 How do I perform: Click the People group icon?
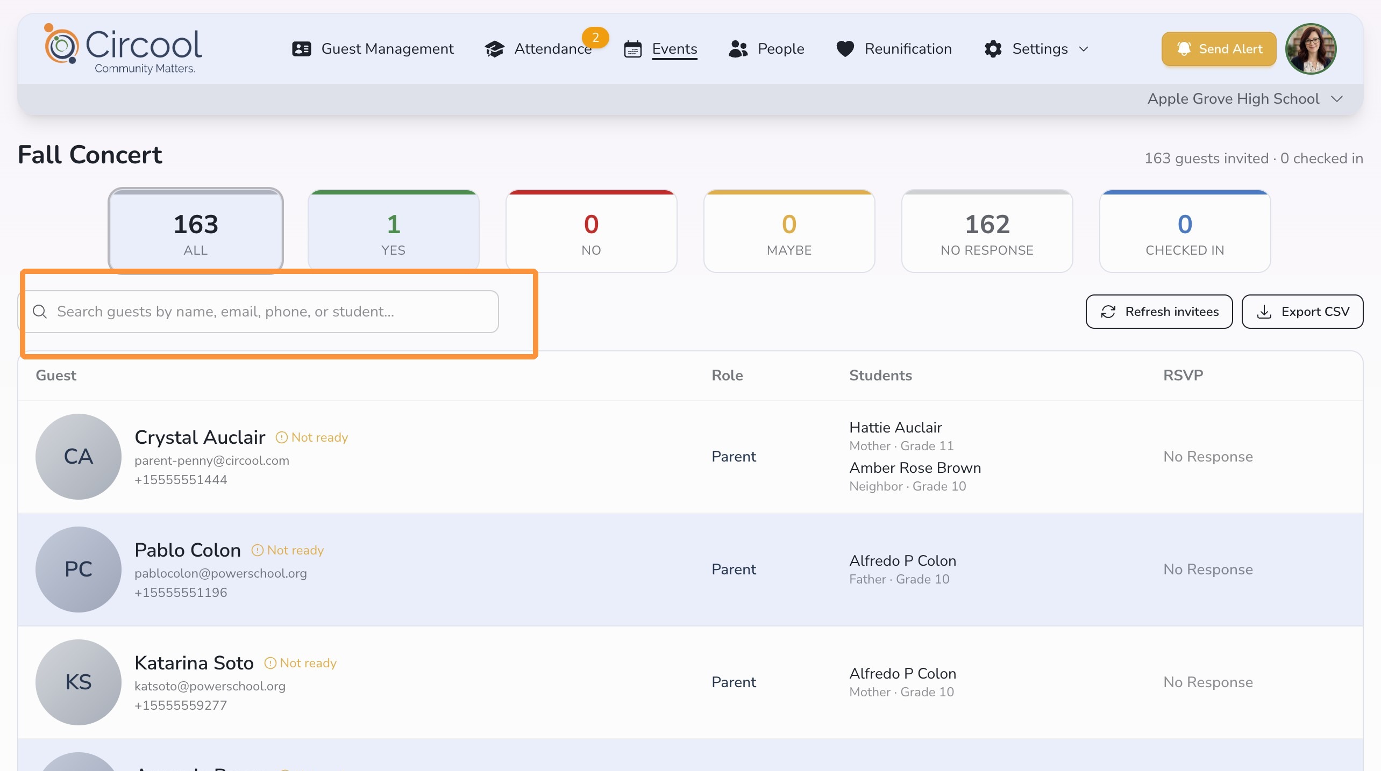coord(738,49)
